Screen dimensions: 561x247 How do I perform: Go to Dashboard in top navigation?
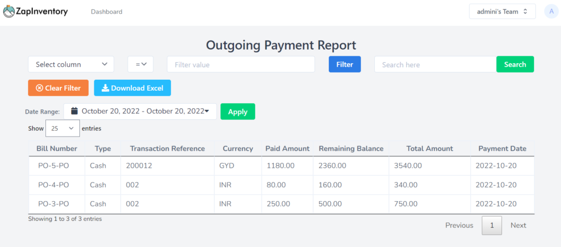107,12
